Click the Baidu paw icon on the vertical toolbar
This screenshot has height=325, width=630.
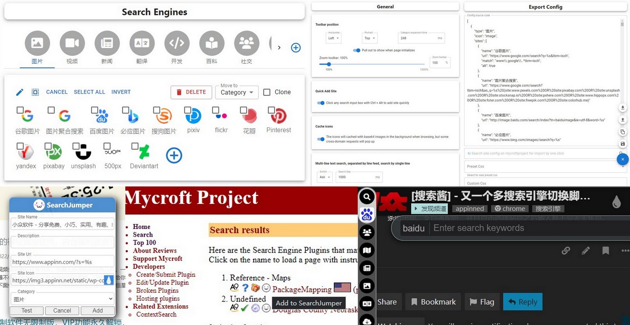click(367, 215)
